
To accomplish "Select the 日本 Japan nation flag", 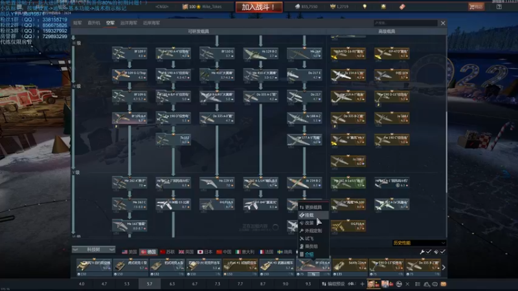I will (x=205, y=252).
